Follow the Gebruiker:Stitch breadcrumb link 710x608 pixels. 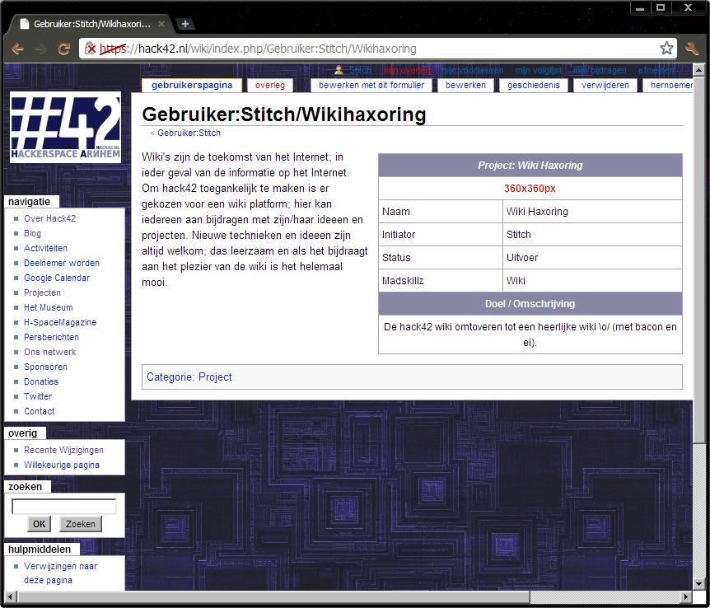click(189, 133)
